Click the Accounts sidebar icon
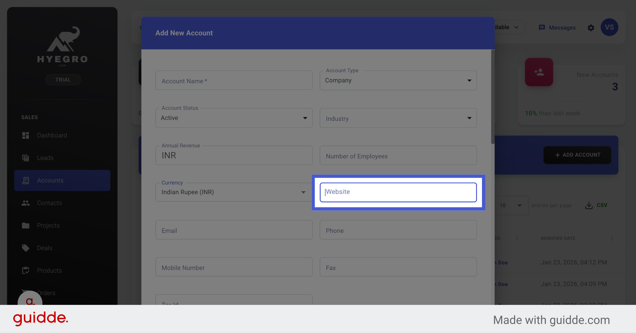This screenshot has height=333, width=636. (x=26, y=180)
